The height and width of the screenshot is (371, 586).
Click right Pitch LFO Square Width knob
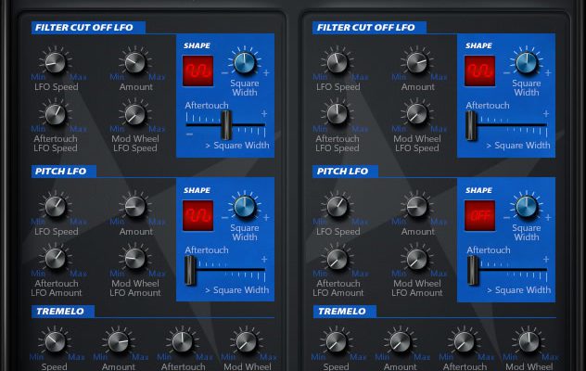click(526, 208)
